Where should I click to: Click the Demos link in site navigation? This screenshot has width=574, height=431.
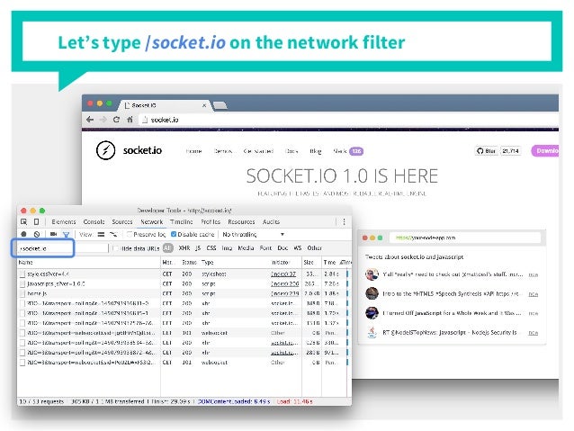(x=223, y=151)
